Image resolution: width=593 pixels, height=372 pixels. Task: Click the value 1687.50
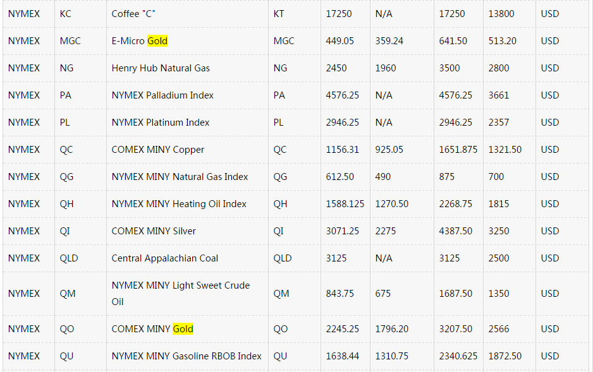coord(455,294)
